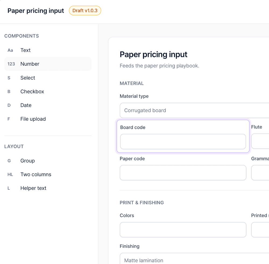Click the Material type field label
This screenshot has height=264, width=269.
134,96
